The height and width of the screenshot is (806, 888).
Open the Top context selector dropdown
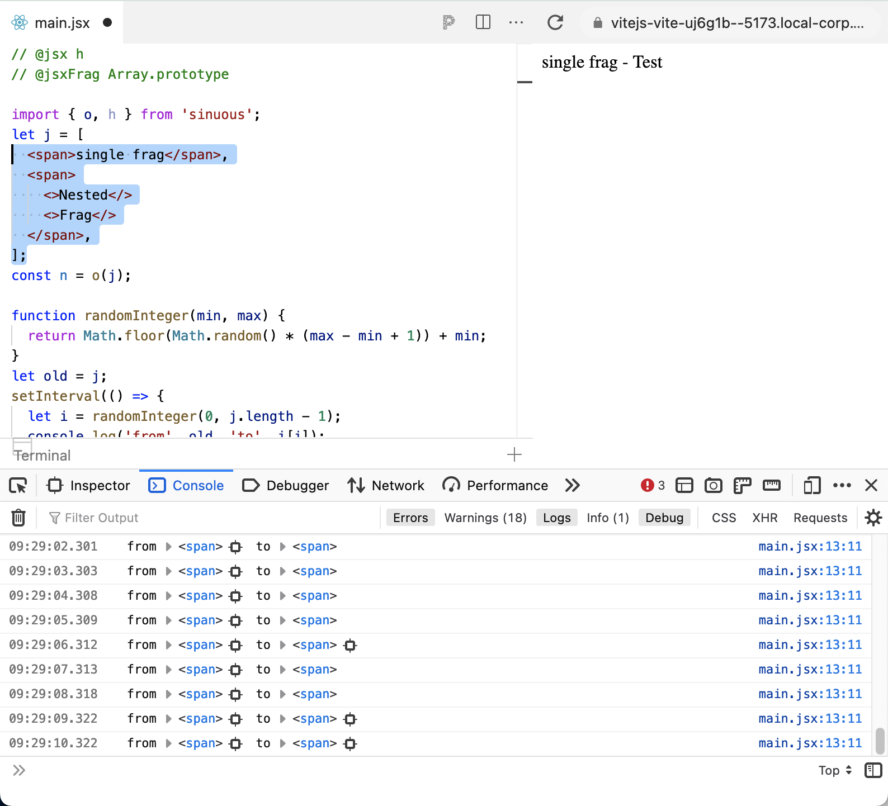[x=835, y=770]
